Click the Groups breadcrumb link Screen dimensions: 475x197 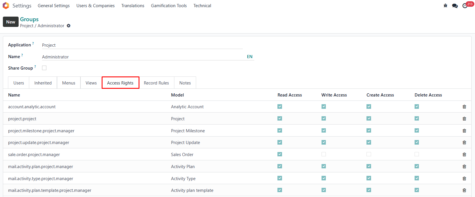pos(29,19)
